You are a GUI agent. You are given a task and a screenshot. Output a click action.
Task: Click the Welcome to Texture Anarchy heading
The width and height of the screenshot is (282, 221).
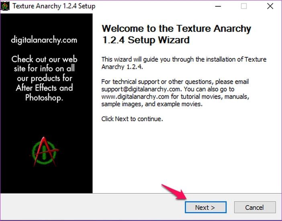click(176, 34)
